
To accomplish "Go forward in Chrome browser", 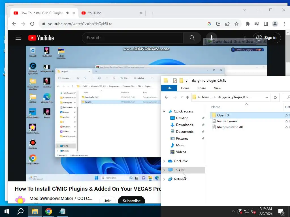I will point(23,24).
